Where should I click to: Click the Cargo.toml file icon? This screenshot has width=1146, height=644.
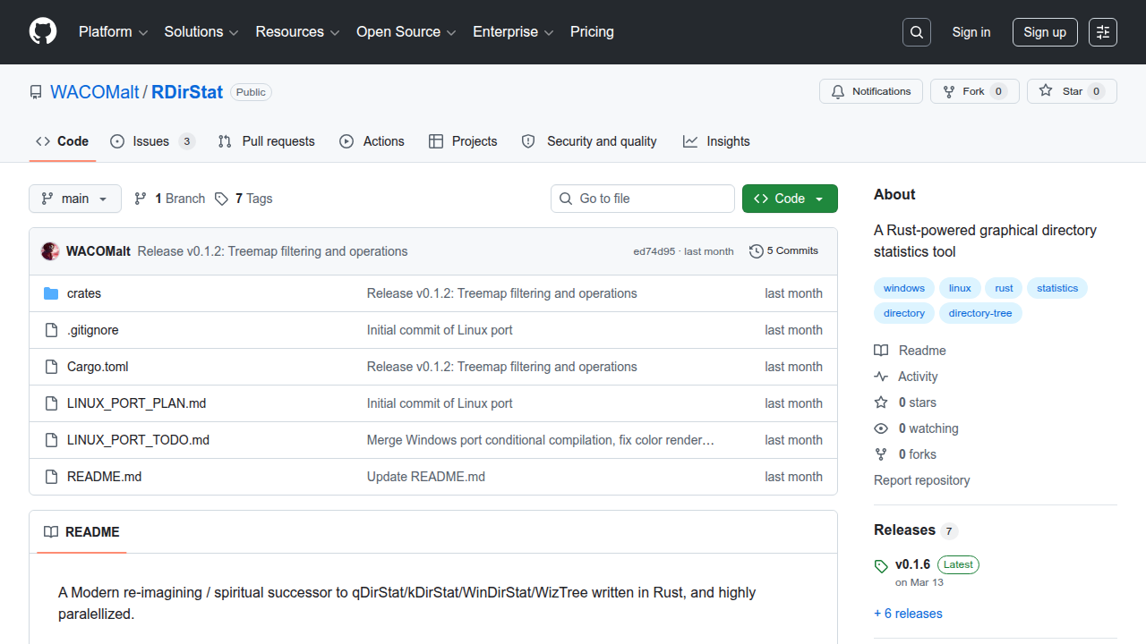point(51,367)
